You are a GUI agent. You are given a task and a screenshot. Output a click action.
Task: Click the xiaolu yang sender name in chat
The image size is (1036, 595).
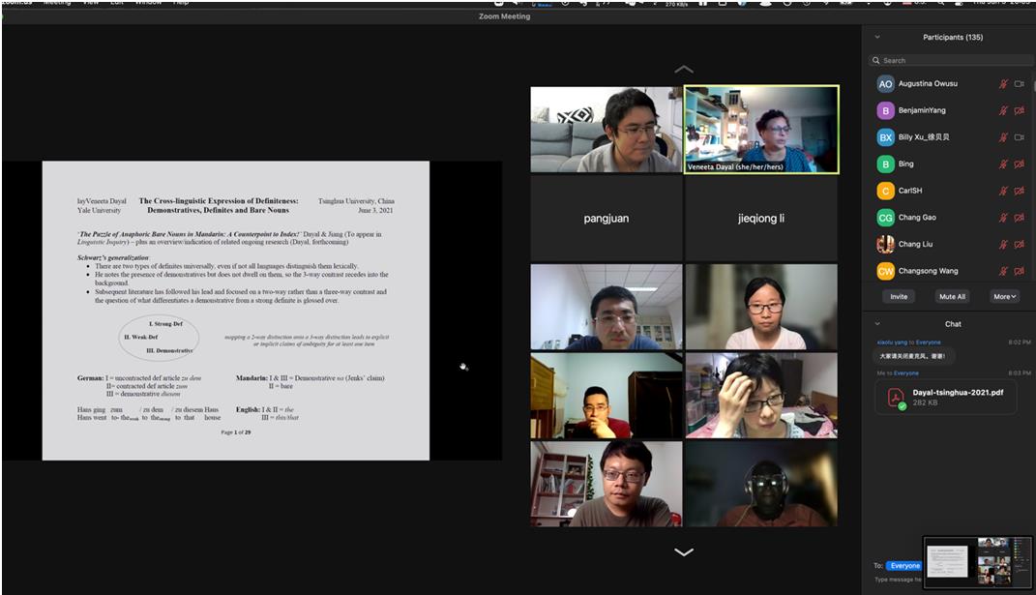(891, 342)
